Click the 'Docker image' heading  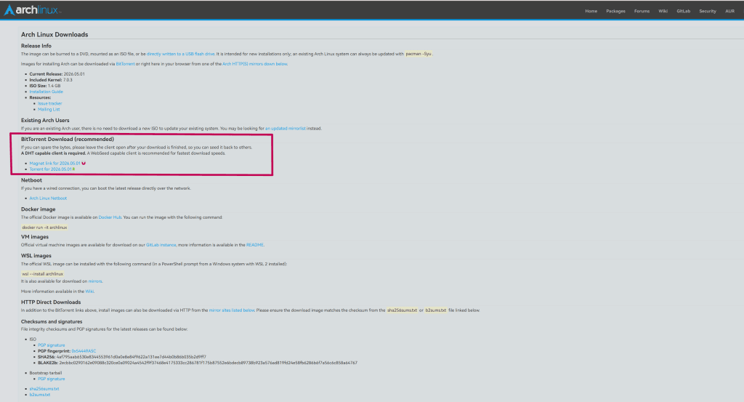(38, 209)
